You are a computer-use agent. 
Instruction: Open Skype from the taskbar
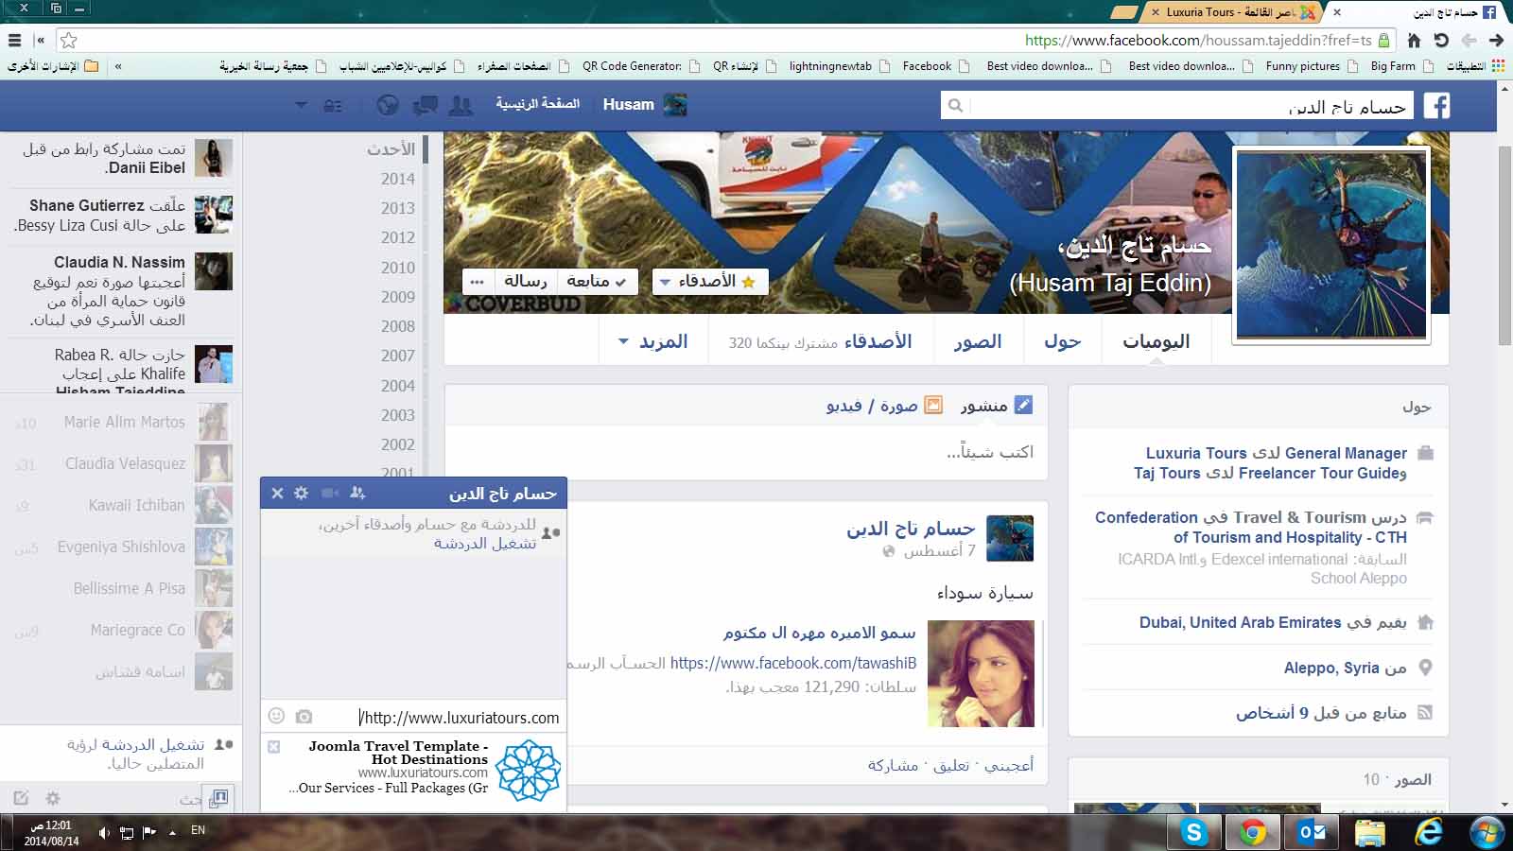(1193, 832)
